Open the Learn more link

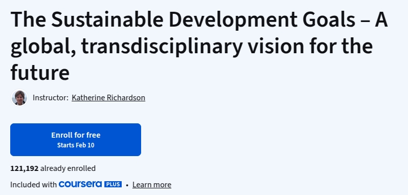coord(152,185)
